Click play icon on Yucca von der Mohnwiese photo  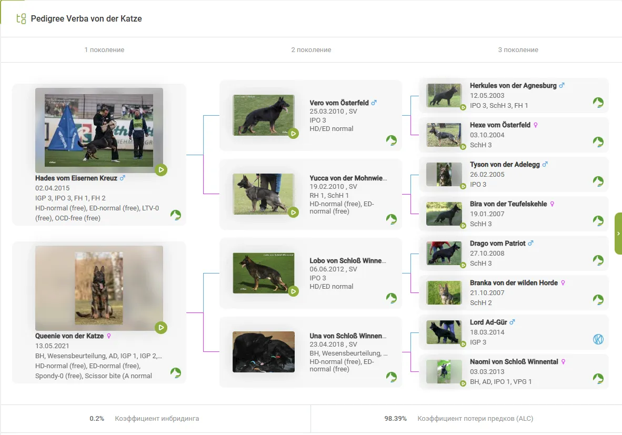tap(293, 212)
